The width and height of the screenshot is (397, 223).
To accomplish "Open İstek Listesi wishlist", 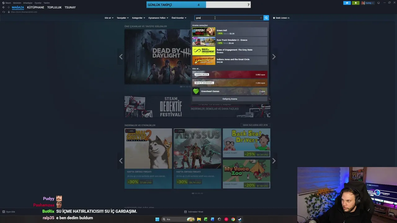I will pyautogui.click(x=281, y=18).
